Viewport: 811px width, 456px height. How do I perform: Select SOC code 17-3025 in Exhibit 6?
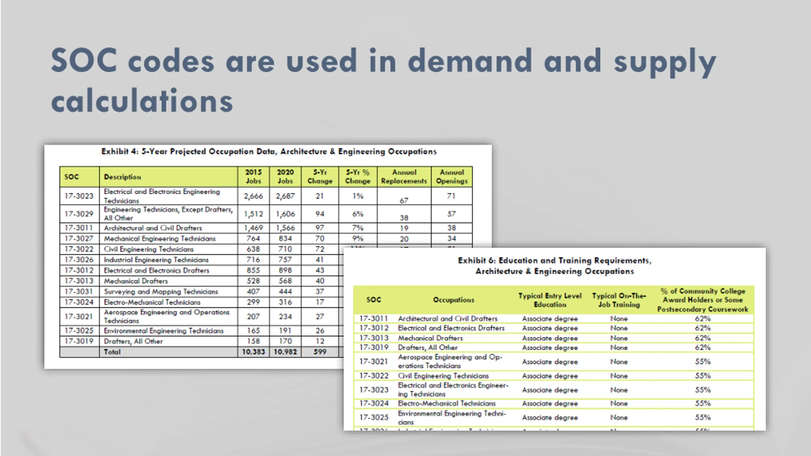(374, 417)
